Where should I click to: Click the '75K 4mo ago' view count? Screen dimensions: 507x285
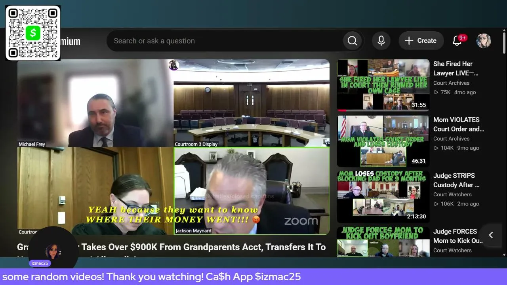click(x=455, y=92)
